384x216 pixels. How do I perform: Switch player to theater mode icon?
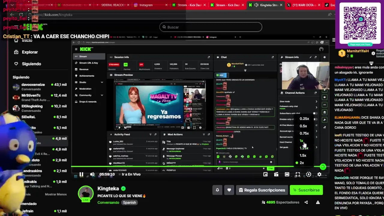287,174
